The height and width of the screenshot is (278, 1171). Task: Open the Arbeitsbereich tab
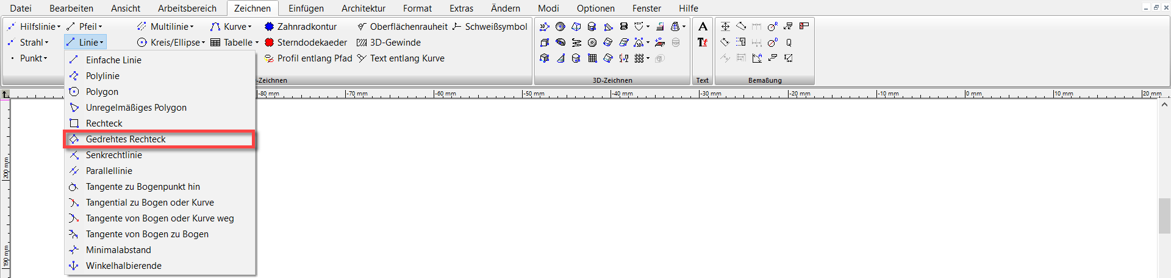(187, 8)
